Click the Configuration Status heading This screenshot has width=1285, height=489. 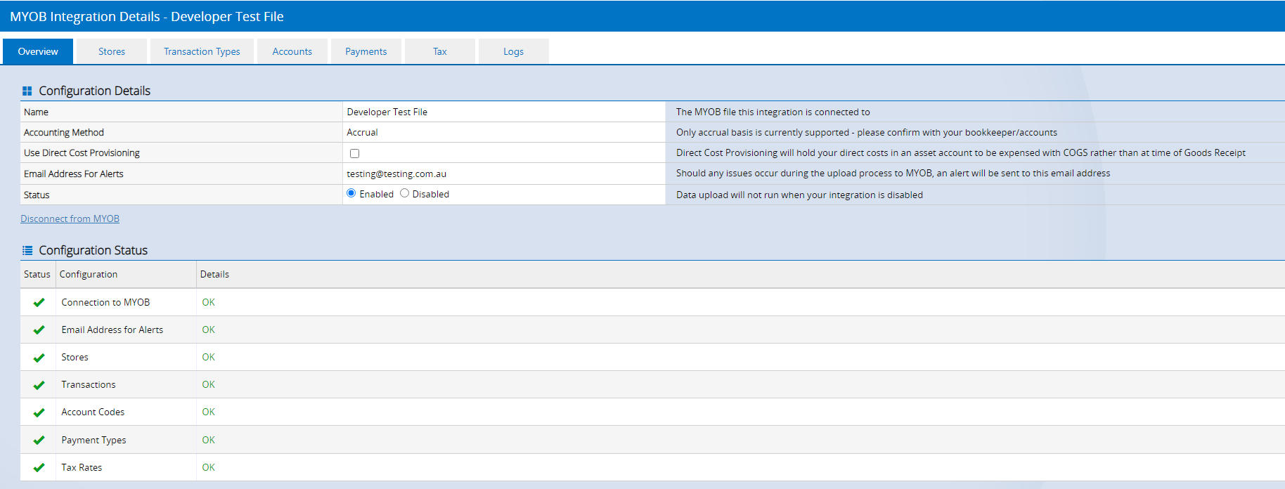(93, 250)
